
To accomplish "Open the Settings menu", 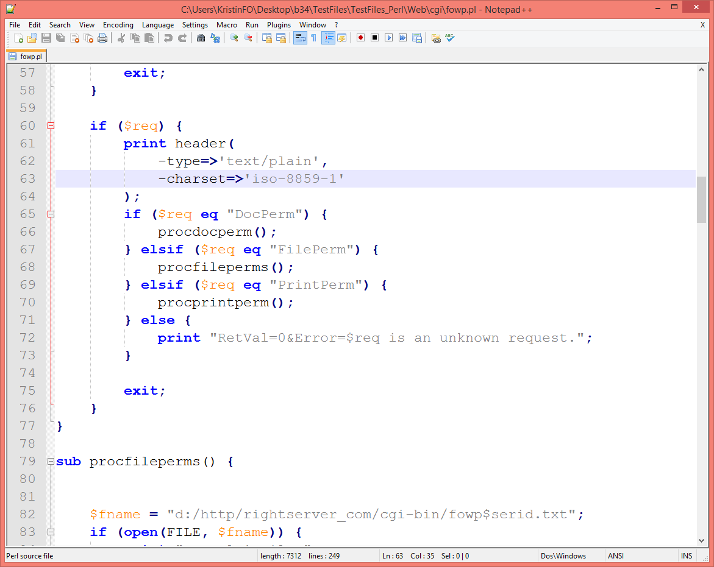I will pyautogui.click(x=195, y=25).
